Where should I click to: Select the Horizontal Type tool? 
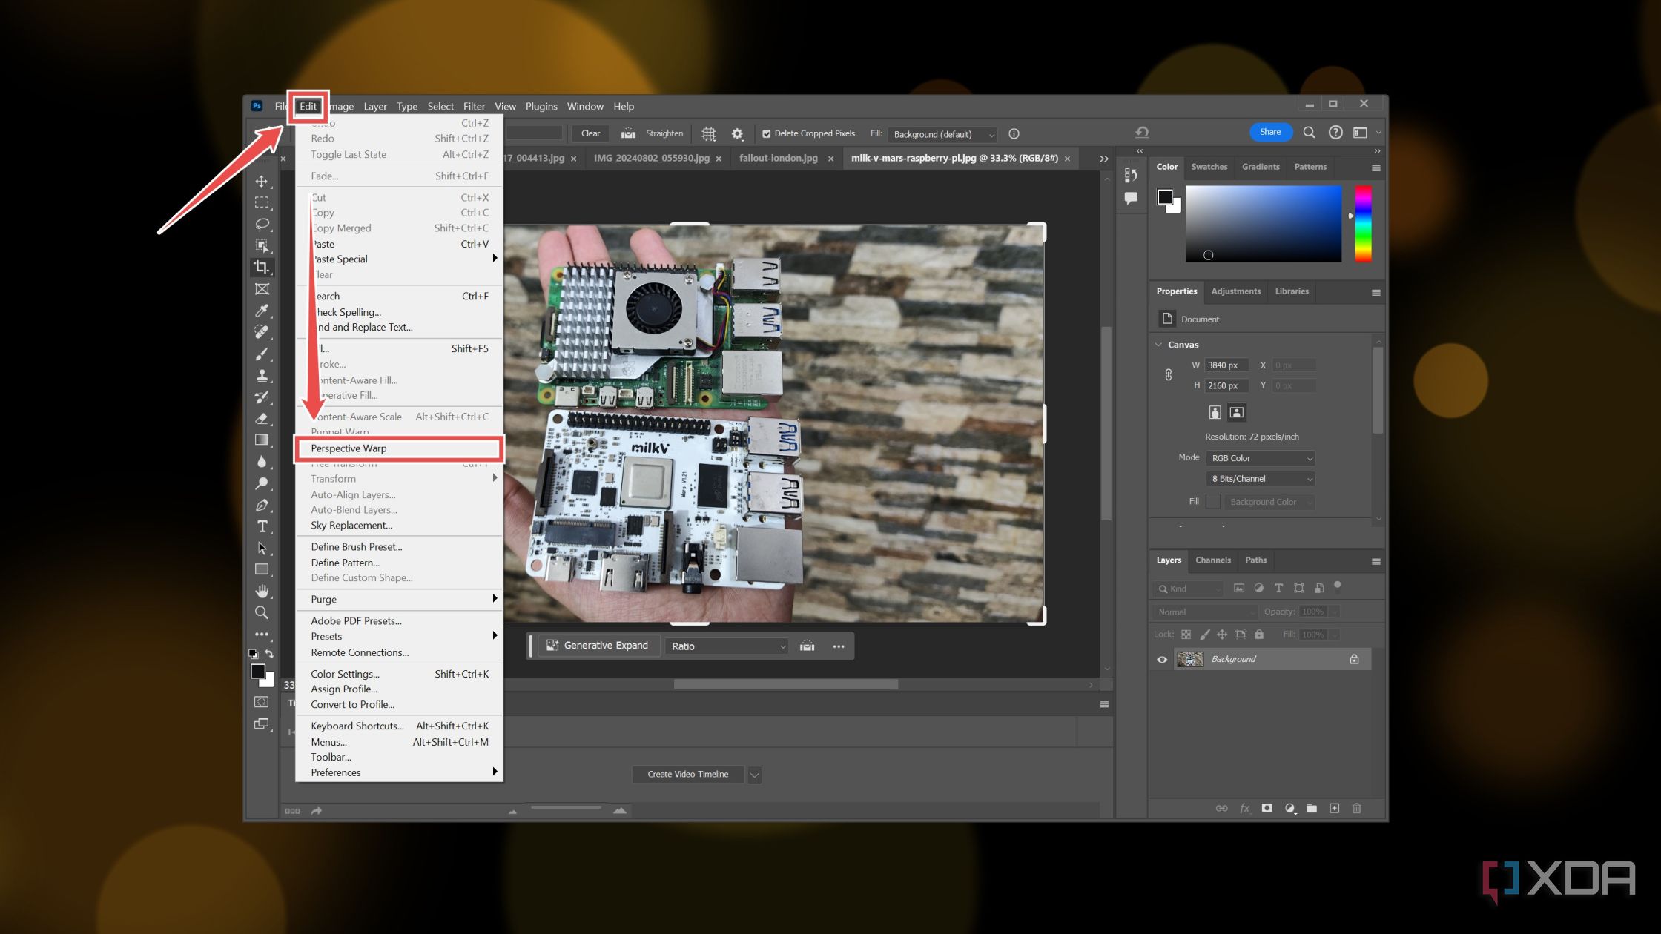coord(262,526)
